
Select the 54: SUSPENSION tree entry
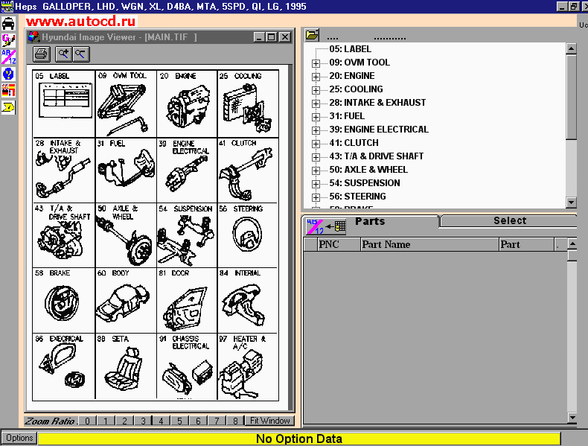[365, 183]
